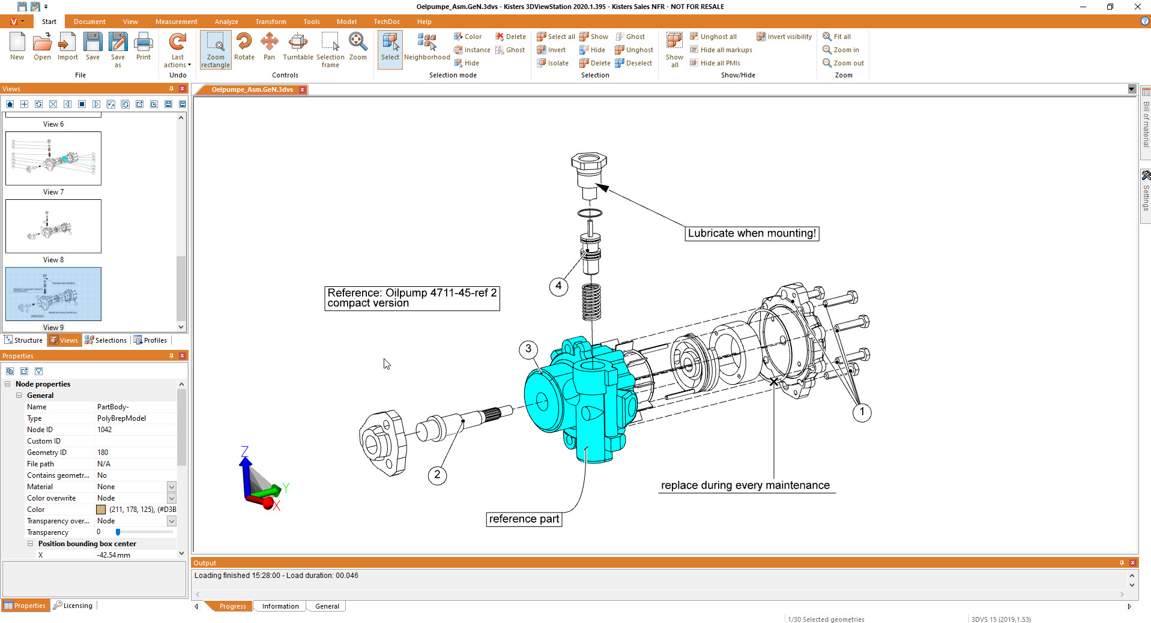Open the application V menu button
Viewport: 1151px width, 623px height.
pyautogui.click(x=17, y=22)
